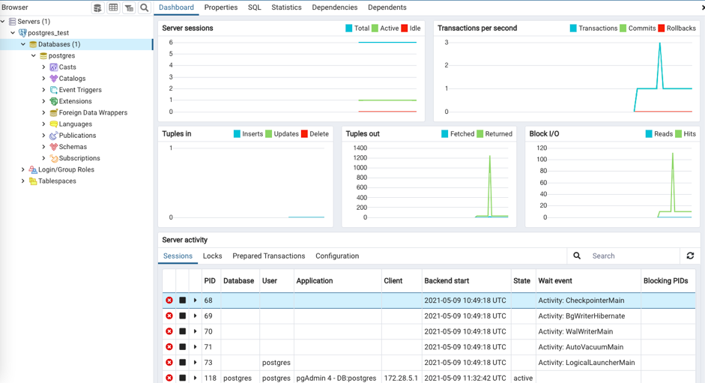This screenshot has height=383, width=705.
Task: Open the Dependencies tab
Action: tap(334, 7)
